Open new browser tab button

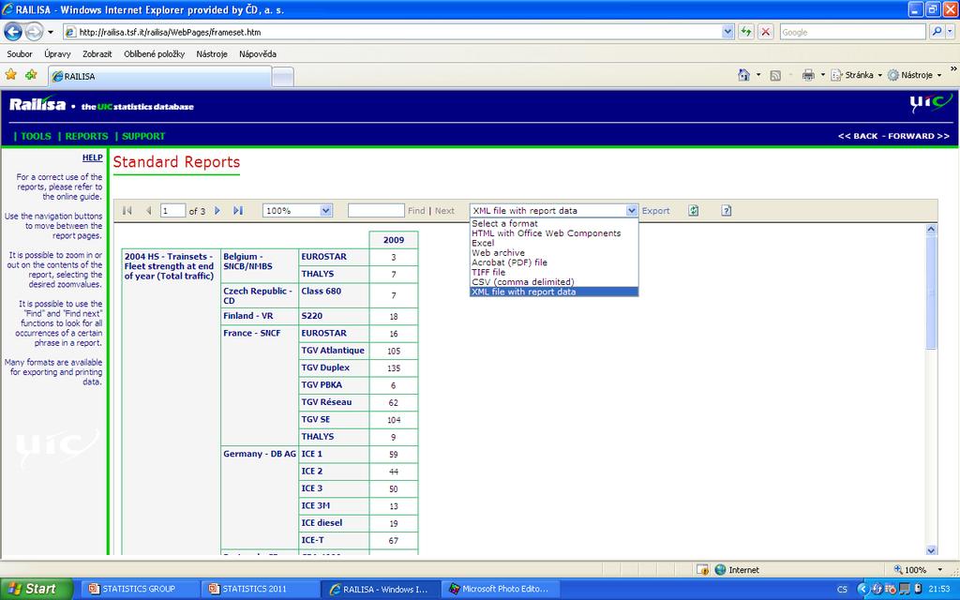pos(282,77)
